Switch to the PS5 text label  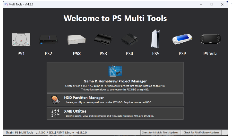click(x=156, y=54)
